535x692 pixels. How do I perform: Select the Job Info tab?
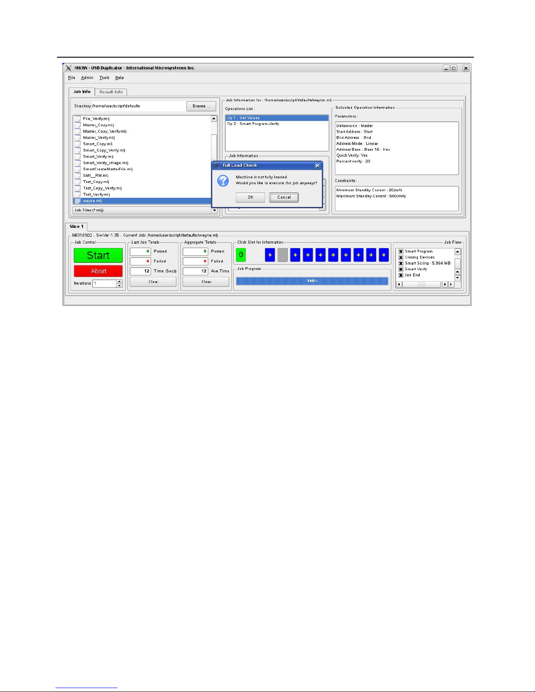[x=82, y=92]
